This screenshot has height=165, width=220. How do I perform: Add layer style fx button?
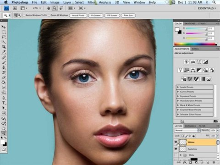point(185,162)
